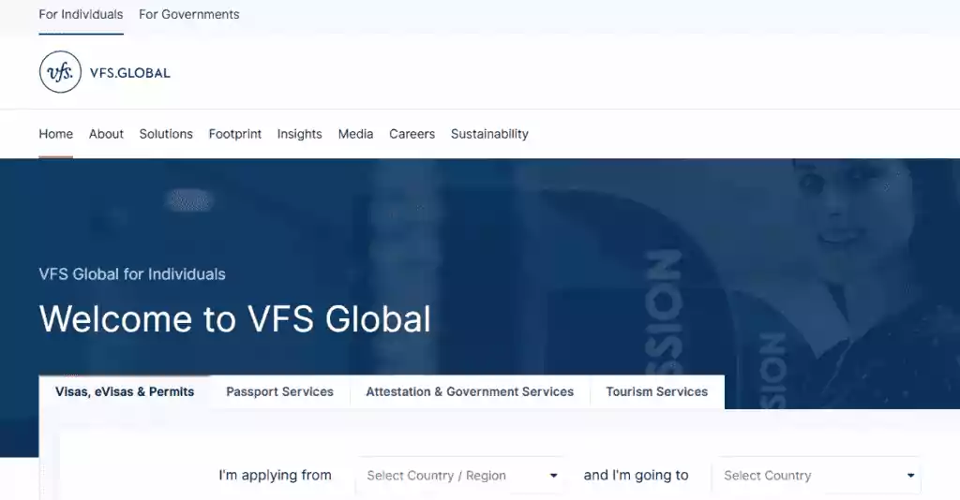The image size is (960, 500).
Task: Open the Solutions menu item
Action: pyautogui.click(x=166, y=134)
